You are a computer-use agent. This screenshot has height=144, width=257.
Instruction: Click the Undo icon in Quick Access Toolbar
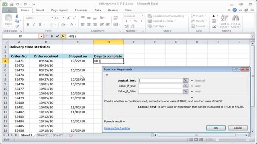pyautogui.click(x=17, y=4)
